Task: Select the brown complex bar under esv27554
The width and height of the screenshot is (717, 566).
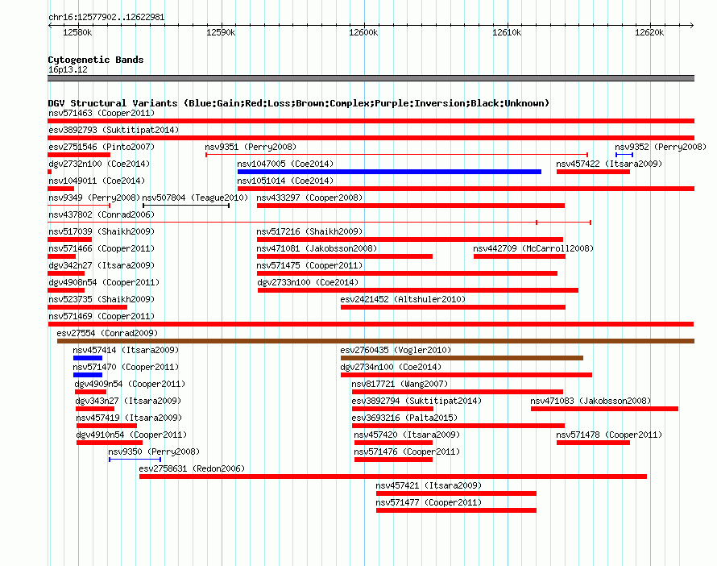Action: (x=375, y=341)
